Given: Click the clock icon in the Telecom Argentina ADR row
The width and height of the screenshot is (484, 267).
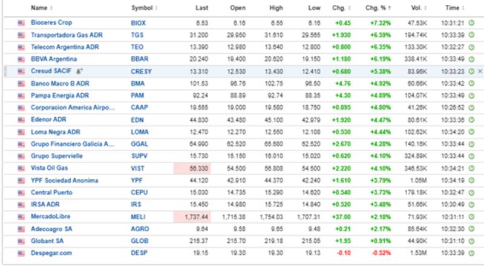Looking at the screenshot, I should point(471,47).
